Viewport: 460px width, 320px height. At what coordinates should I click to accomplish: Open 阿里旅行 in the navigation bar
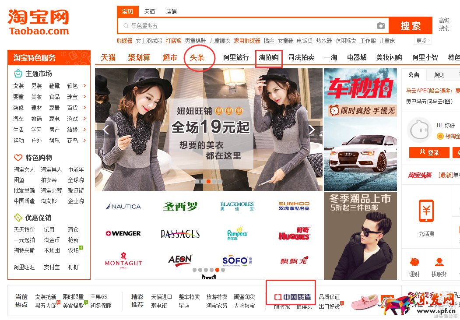point(236,57)
